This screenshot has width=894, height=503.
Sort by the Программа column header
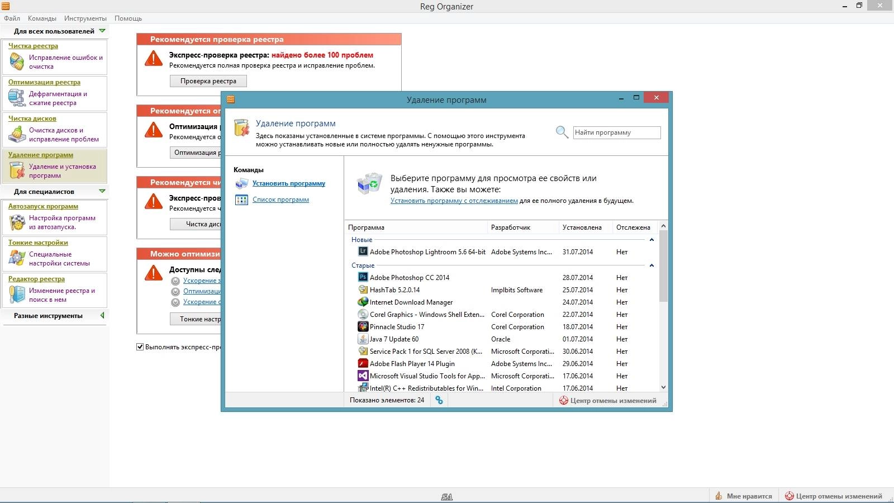coord(416,227)
